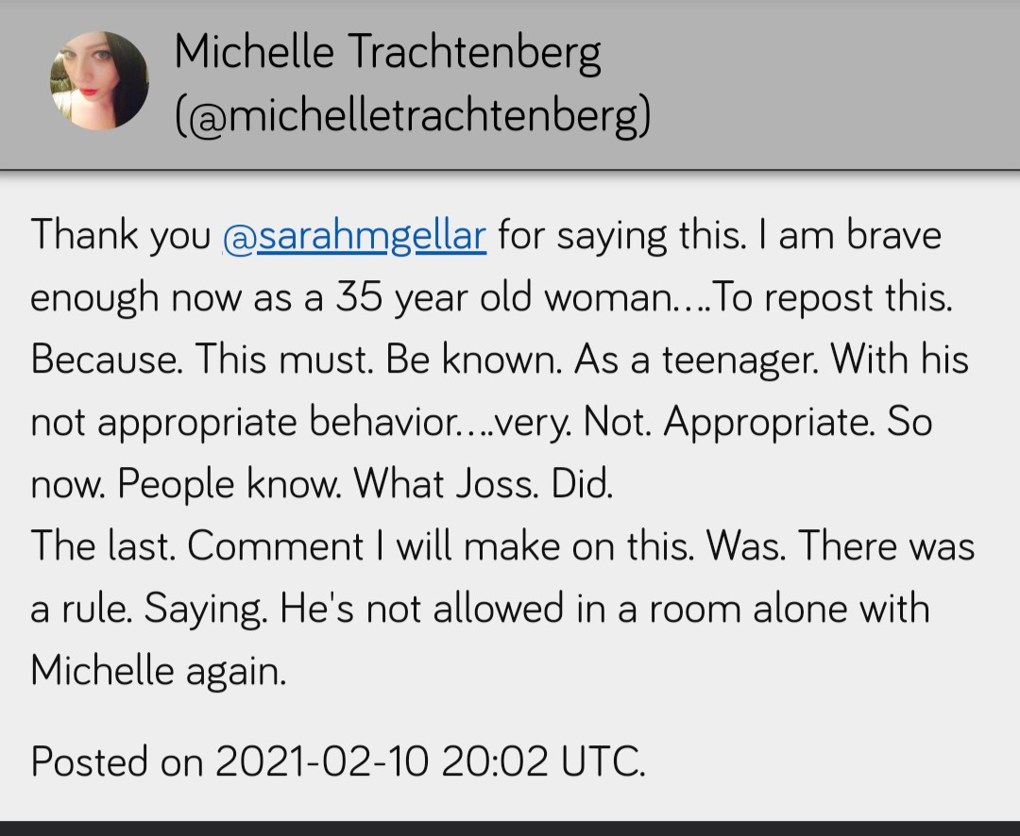The height and width of the screenshot is (836, 1020).
Task: Click the closing words "Michelle again."
Action: coord(158,671)
